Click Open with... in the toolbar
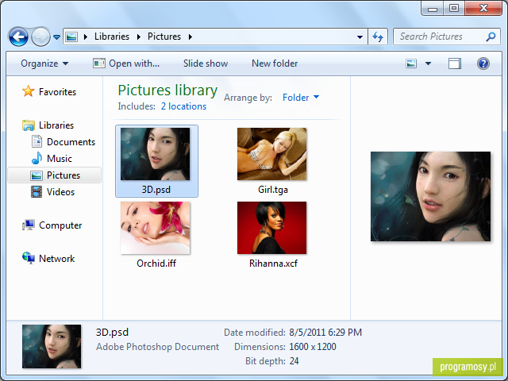 point(126,63)
